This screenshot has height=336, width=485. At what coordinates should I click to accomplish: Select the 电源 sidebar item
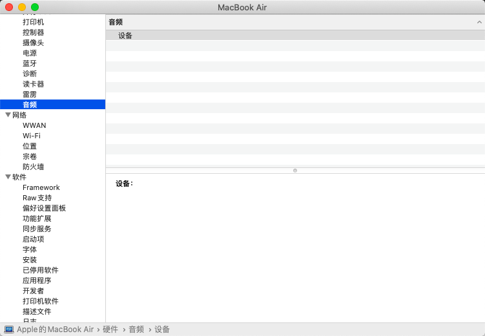coord(30,53)
